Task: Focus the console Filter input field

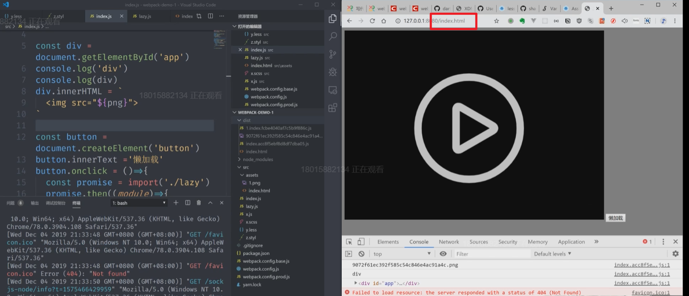Action: click(492, 254)
